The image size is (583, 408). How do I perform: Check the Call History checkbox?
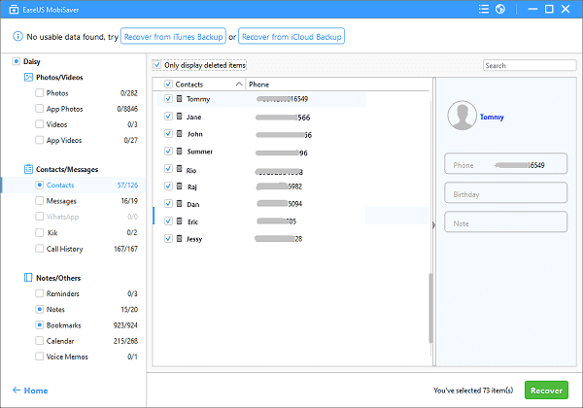(x=40, y=249)
